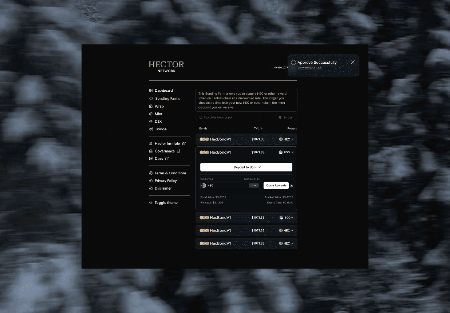Viewport: 450px width, 313px height.
Task: Click the Bridge sidebar icon
Action: point(151,129)
